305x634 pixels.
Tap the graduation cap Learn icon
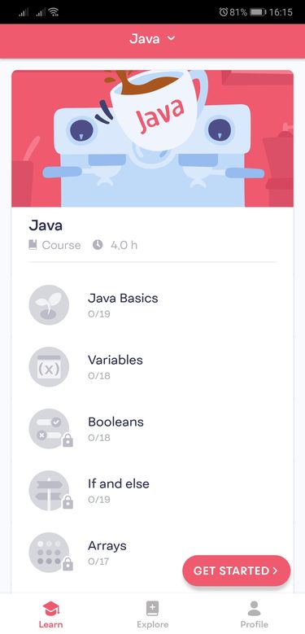[51, 608]
